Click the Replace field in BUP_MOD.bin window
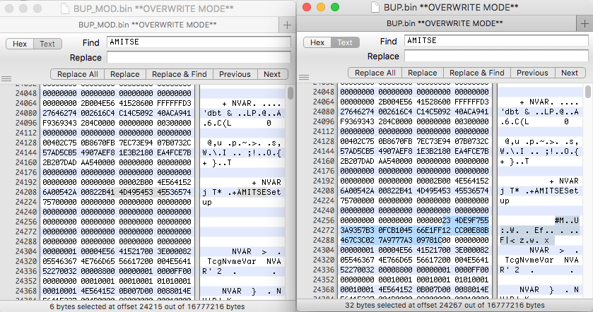593x312 pixels. (x=199, y=57)
